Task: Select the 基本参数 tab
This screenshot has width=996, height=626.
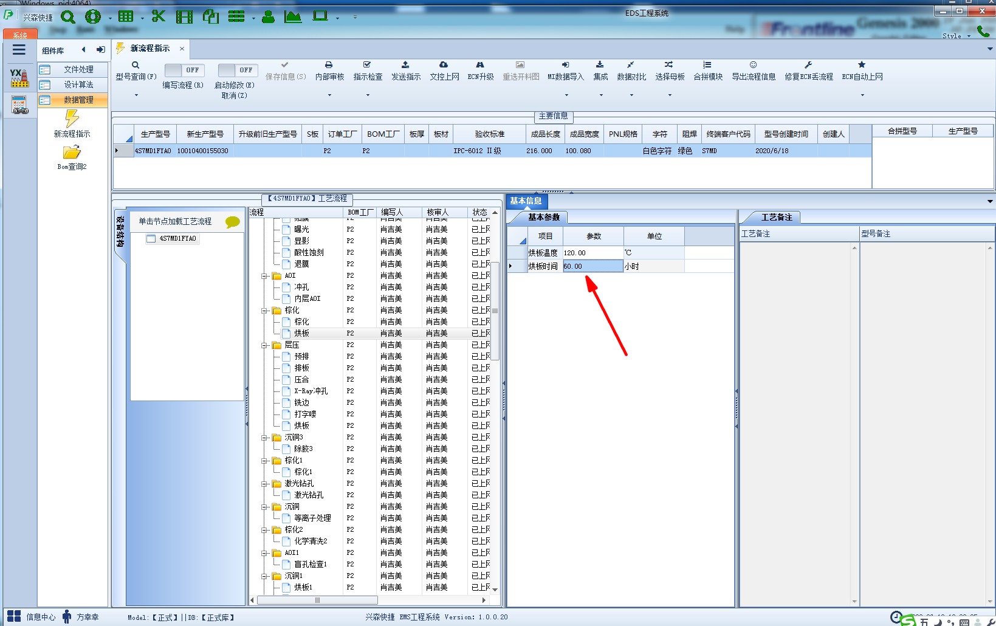Action: 543,217
